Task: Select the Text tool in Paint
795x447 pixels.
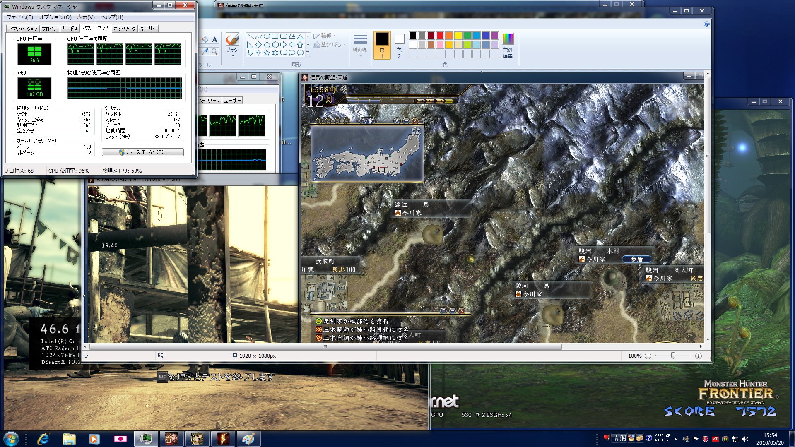Action: (x=214, y=40)
